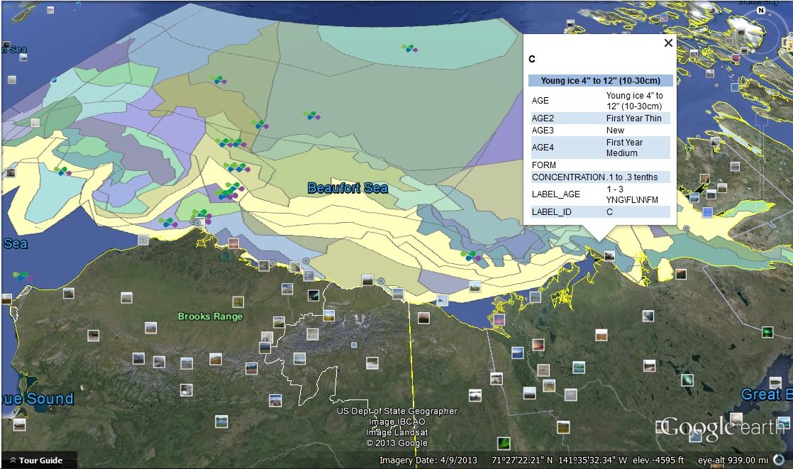Click the Beaufort Sea map label
This screenshot has height=469, width=793.
(348, 188)
